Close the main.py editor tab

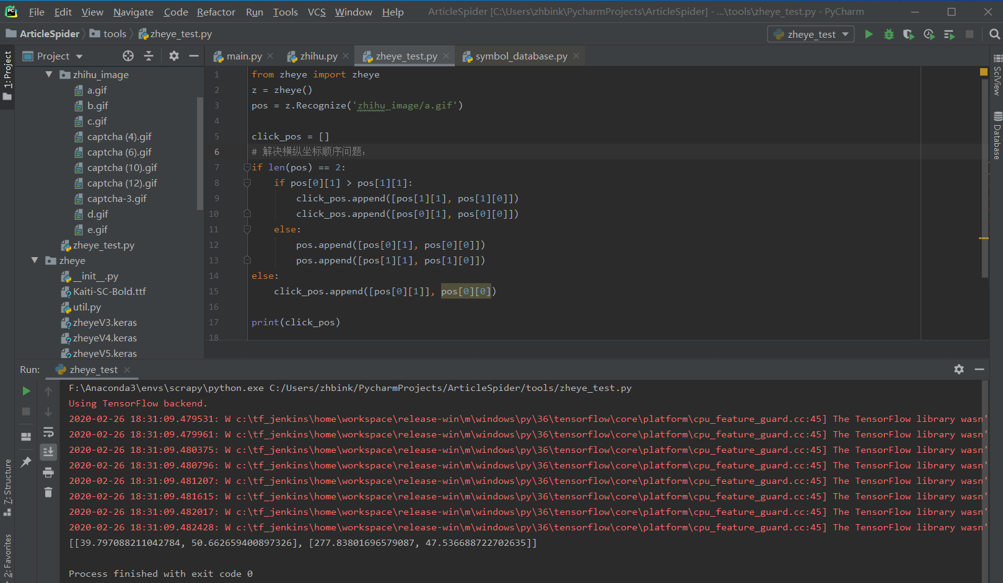(270, 56)
